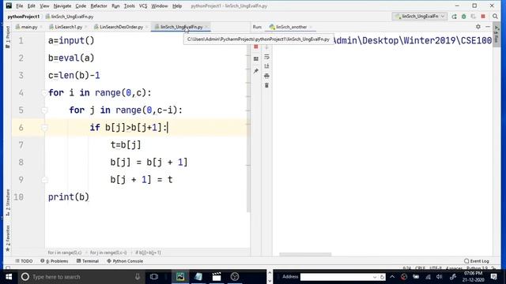Click the rerun icon in top toolbar
The height and width of the screenshot is (284, 506).
(x=454, y=17)
